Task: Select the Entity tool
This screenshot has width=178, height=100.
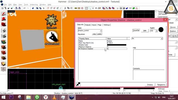Action: (4, 30)
